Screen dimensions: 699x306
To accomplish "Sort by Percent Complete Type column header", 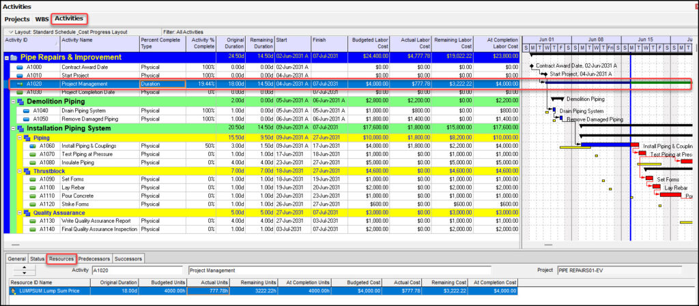I will pos(162,44).
